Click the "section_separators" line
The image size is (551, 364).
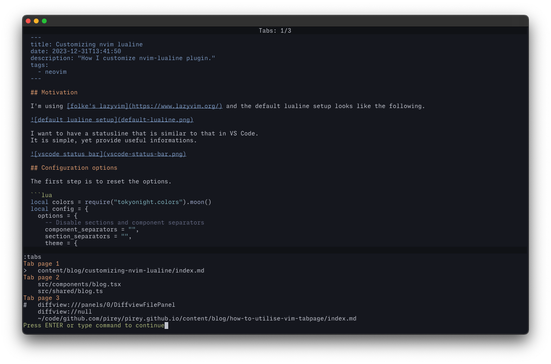(89, 236)
